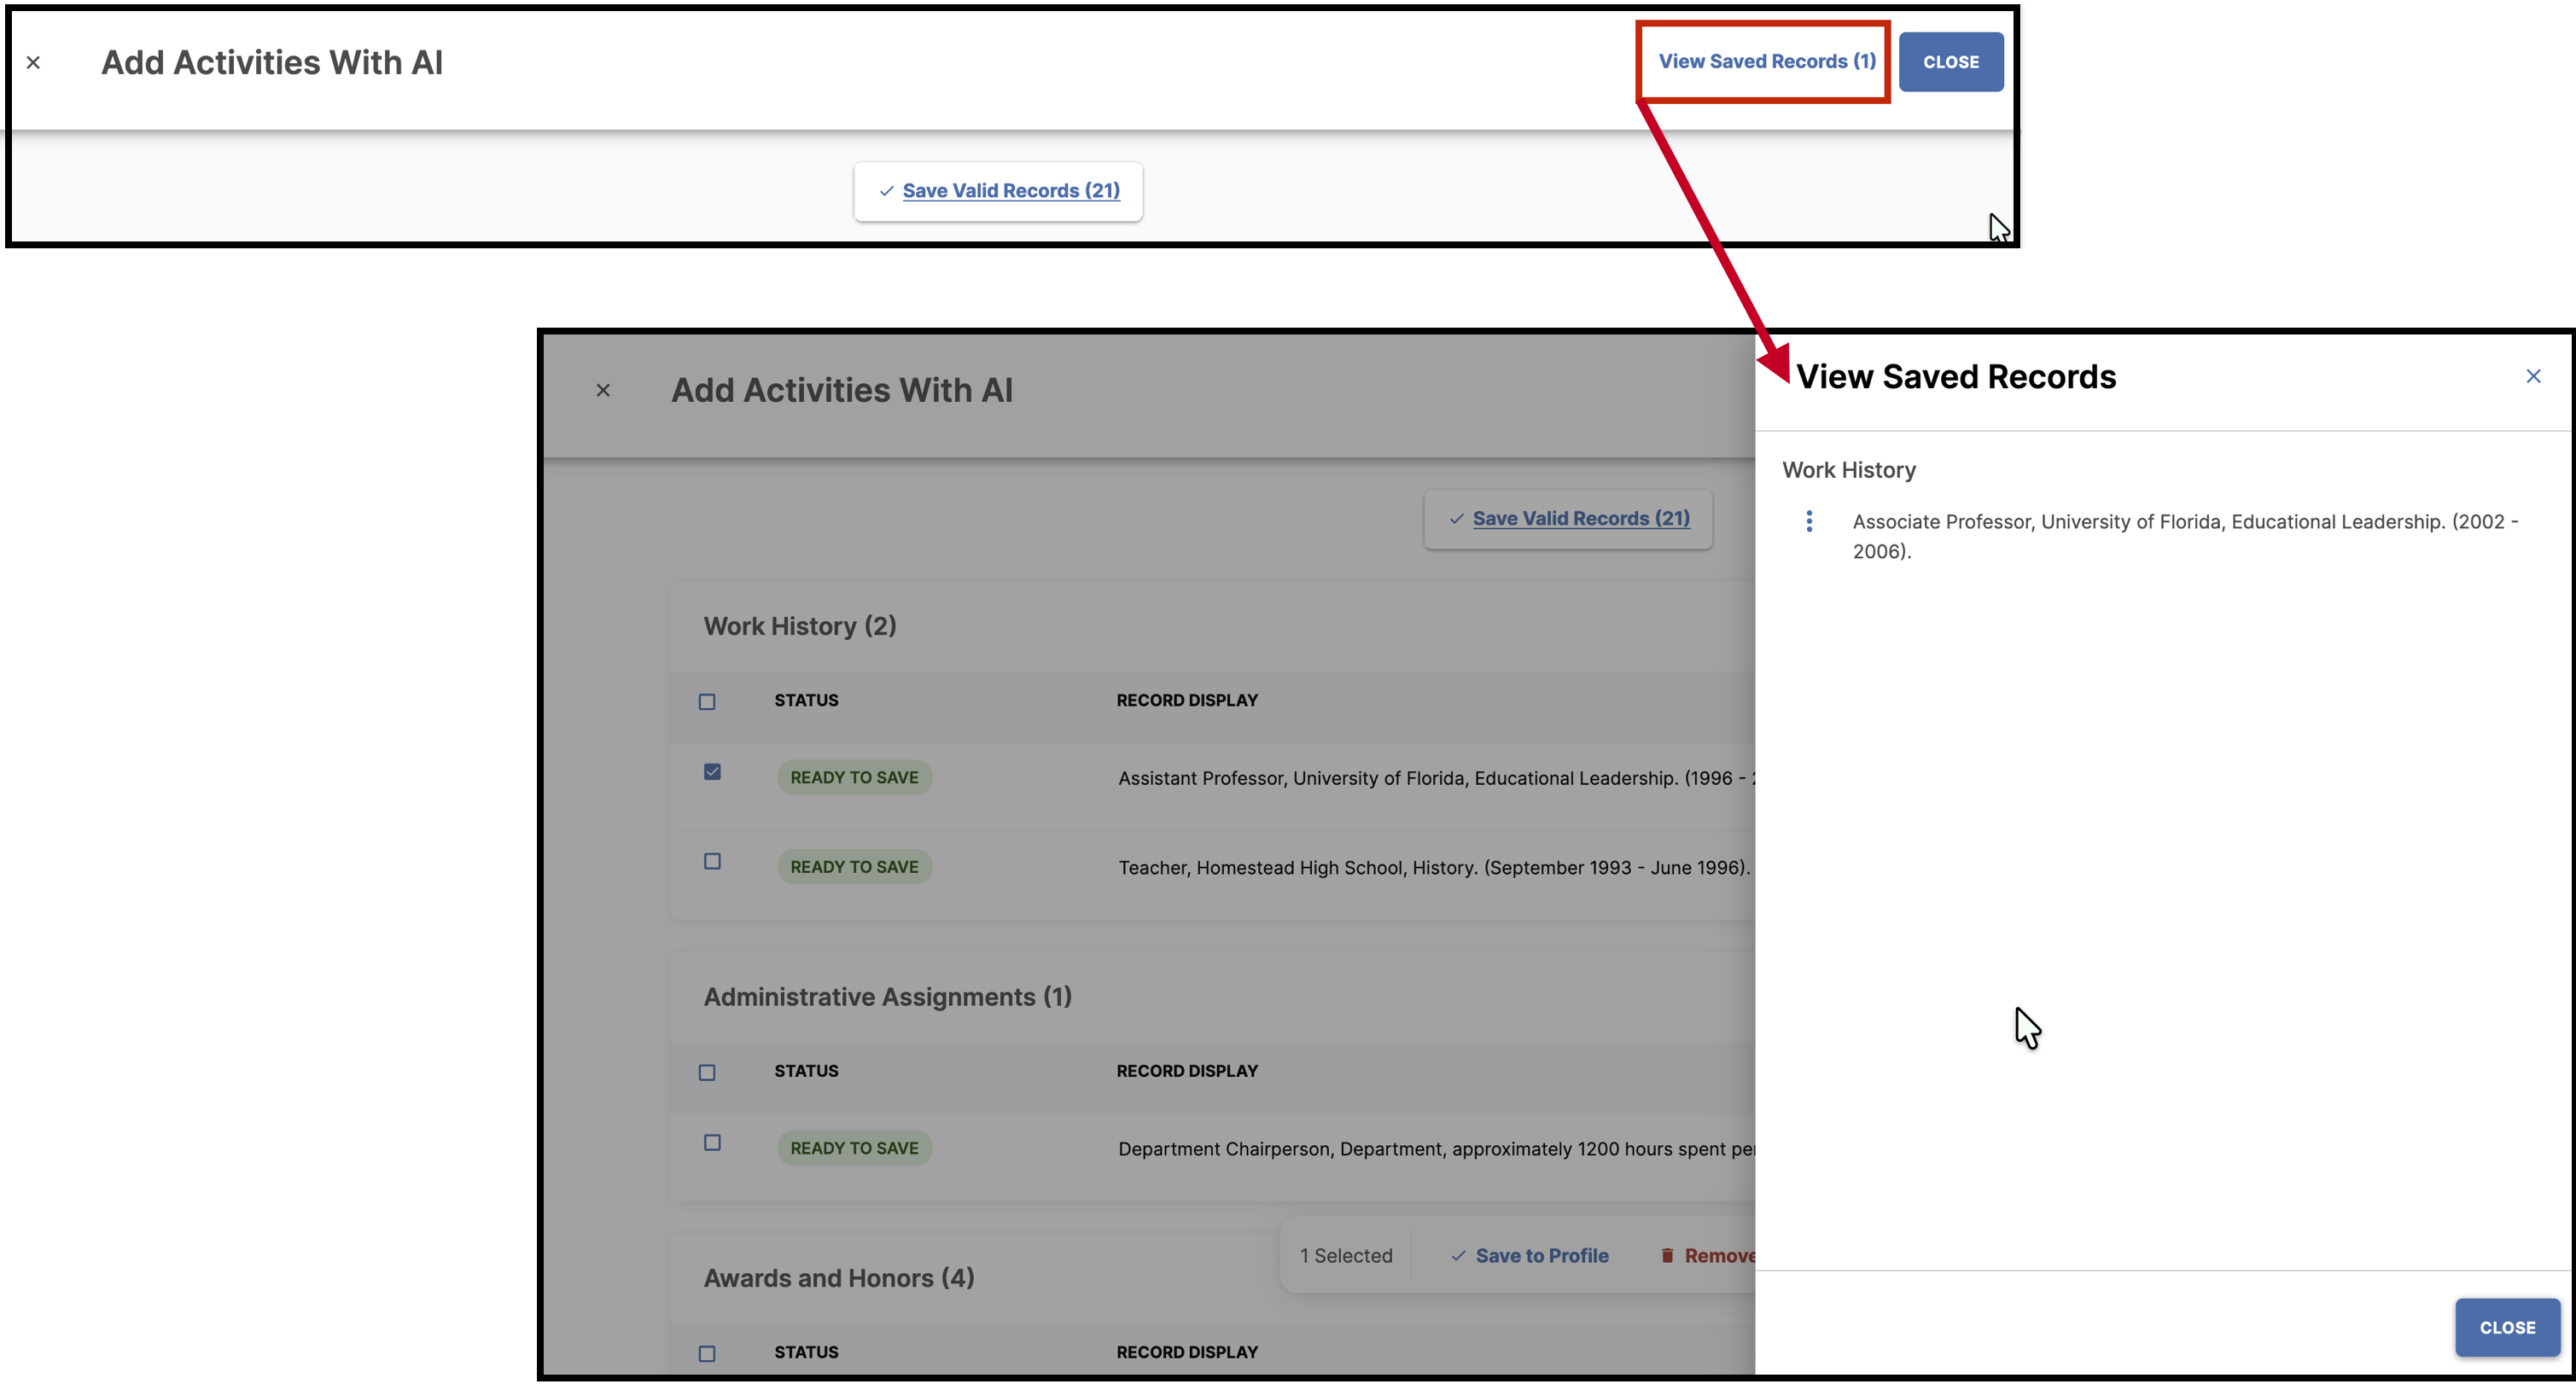Screen dimensions: 2576x1384
Task: Click the Work History (2) section heading
Action: (x=800, y=626)
